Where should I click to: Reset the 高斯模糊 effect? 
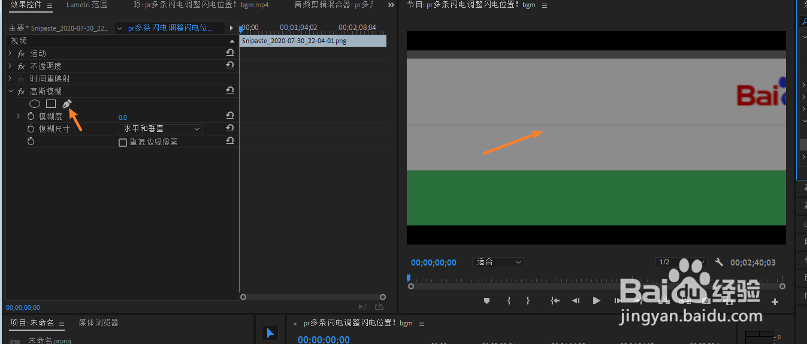tap(229, 91)
